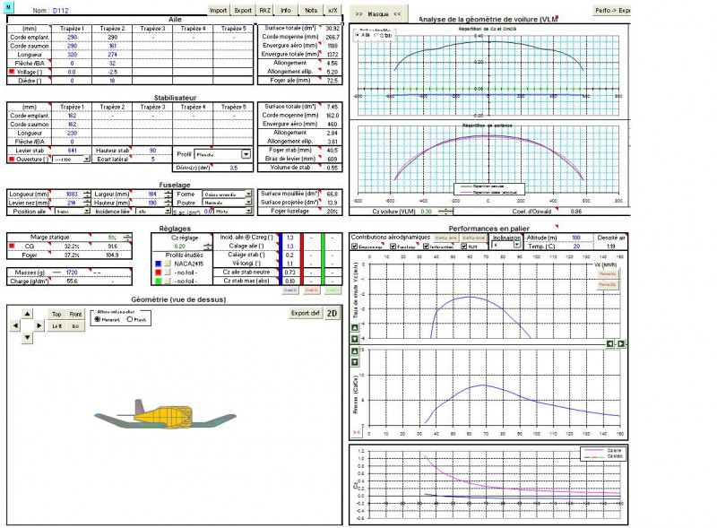Toggle the Fuselage contribution checkbox

click(x=393, y=247)
